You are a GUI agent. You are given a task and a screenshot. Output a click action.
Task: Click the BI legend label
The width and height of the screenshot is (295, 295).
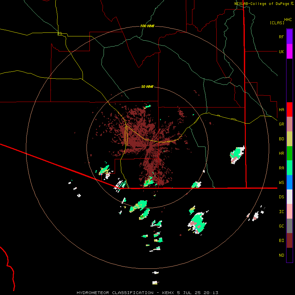coord(281,241)
